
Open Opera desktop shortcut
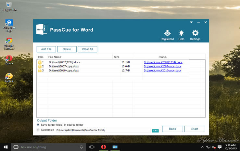[x=9, y=60]
